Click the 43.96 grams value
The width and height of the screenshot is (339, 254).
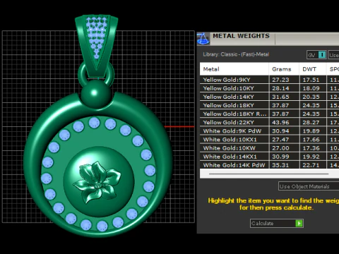point(280,122)
